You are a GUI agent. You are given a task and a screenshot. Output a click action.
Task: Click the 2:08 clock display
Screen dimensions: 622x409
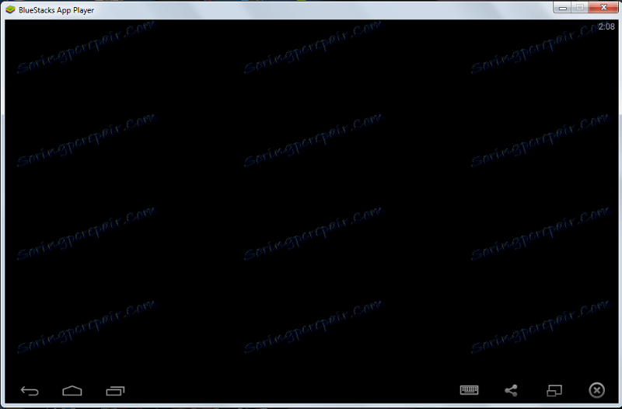[x=606, y=26]
